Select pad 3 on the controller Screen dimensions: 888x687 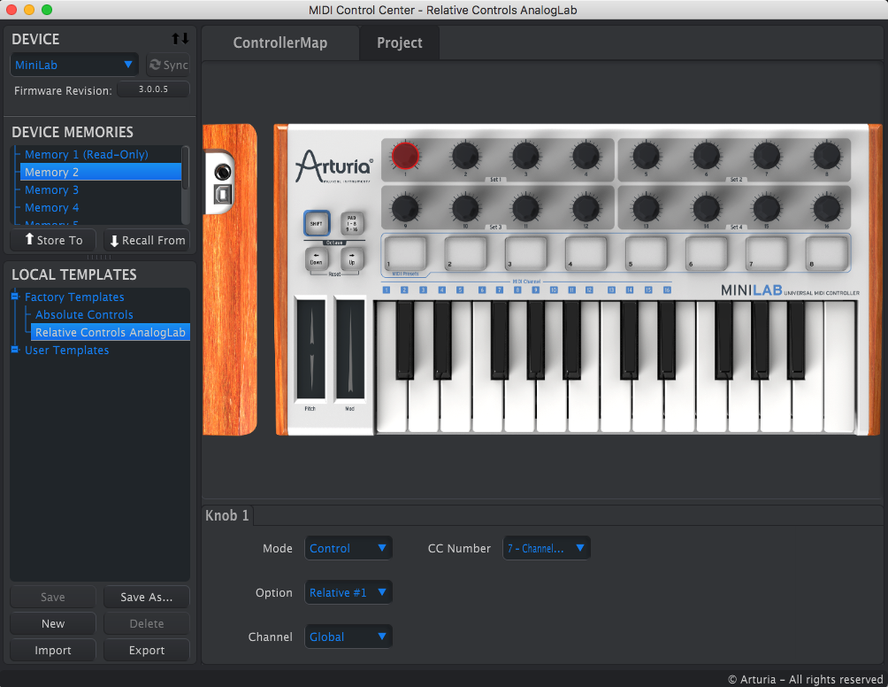526,253
